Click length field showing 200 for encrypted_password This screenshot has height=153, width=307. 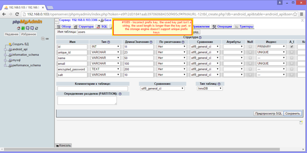(139, 69)
